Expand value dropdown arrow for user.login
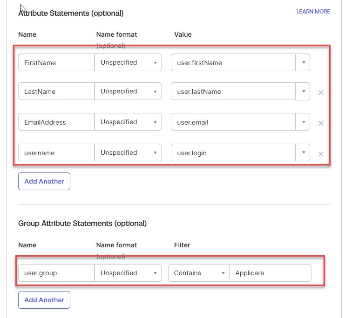Image resolution: width=345 pixels, height=318 pixels. (303, 153)
